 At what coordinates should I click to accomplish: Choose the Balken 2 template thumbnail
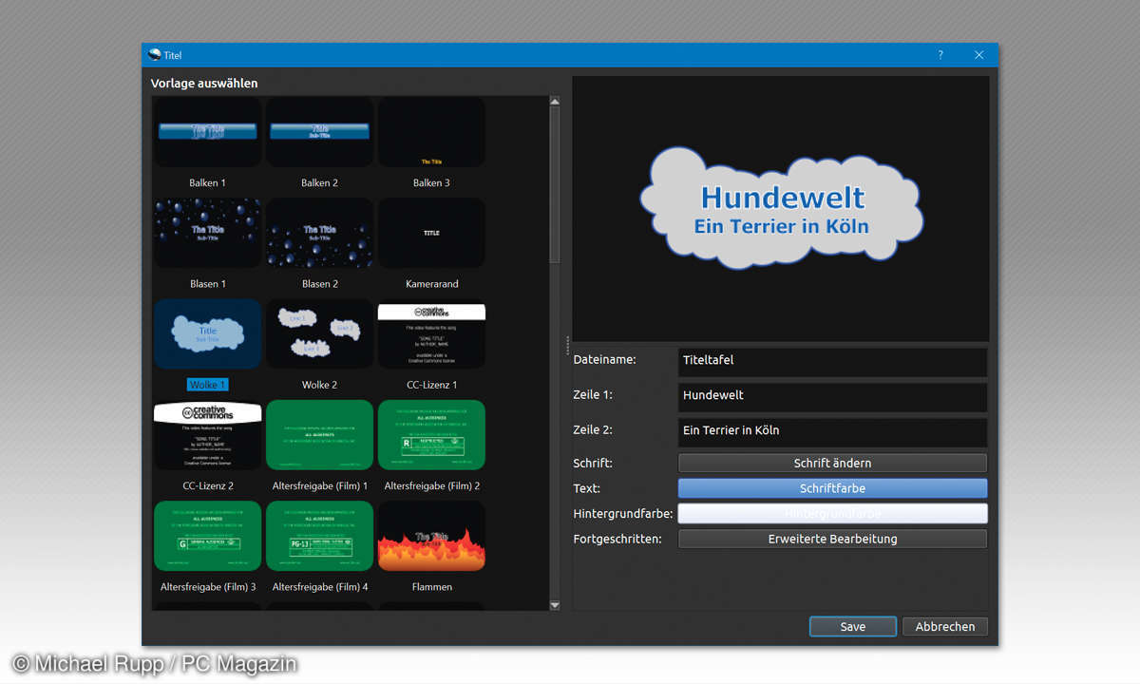319,133
